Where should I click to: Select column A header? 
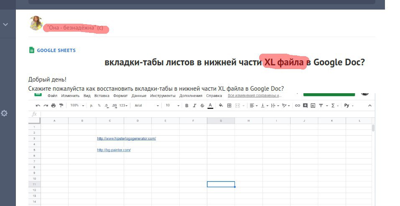[x=54, y=121]
